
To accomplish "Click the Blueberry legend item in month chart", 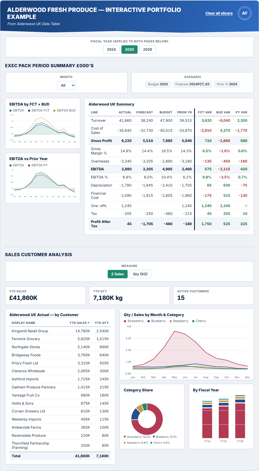I will [x=157, y=321].
